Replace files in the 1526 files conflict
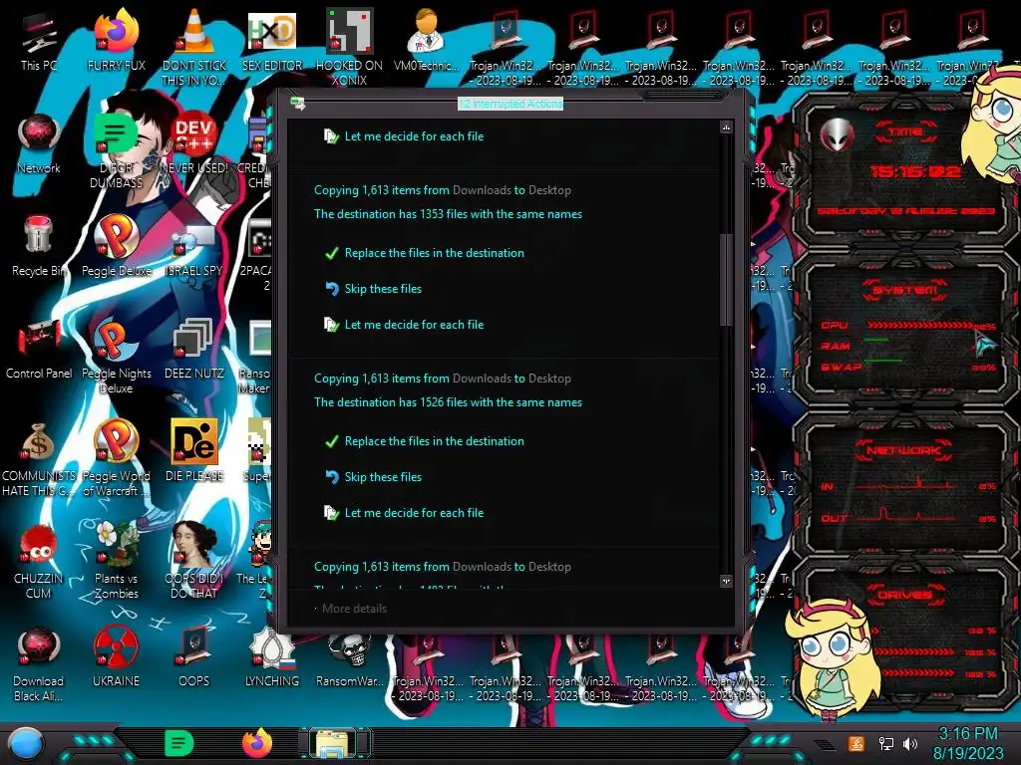Image resolution: width=1021 pixels, height=765 pixels. (x=424, y=441)
